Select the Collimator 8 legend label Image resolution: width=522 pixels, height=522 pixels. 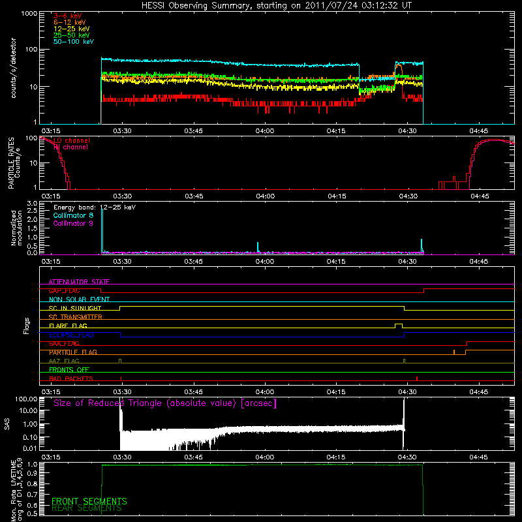pyautogui.click(x=73, y=215)
